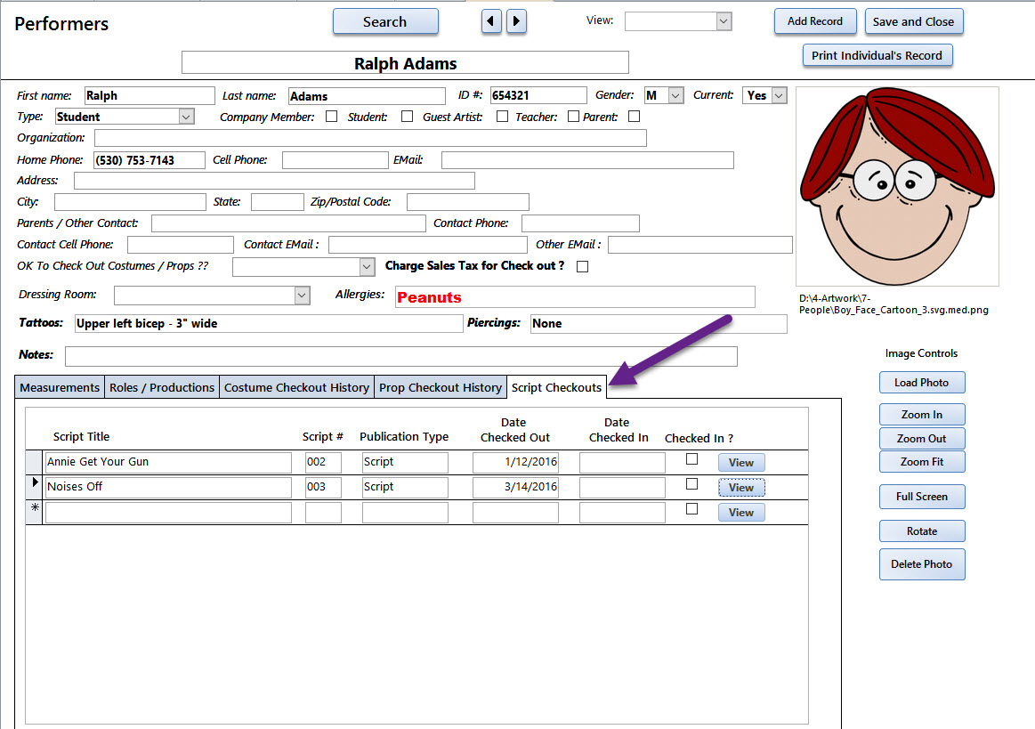
Task: Click the performer cartoon face photo
Action: 897,186
